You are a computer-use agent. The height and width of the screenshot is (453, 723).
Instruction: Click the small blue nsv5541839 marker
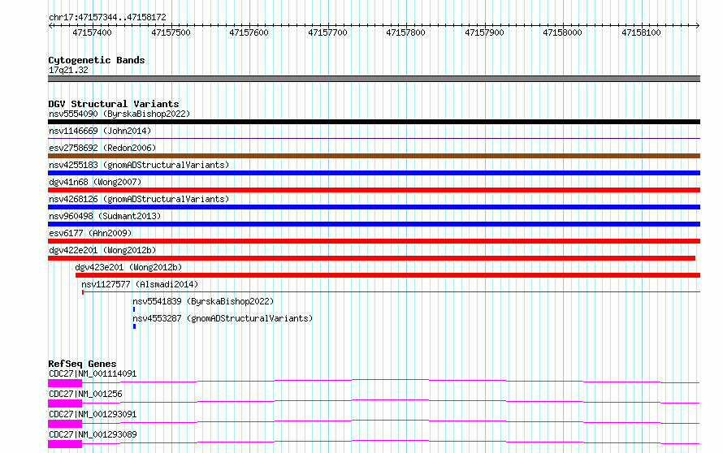tap(134, 309)
